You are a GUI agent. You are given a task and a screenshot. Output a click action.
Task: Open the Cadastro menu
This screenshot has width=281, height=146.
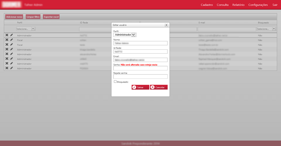pos(206,5)
